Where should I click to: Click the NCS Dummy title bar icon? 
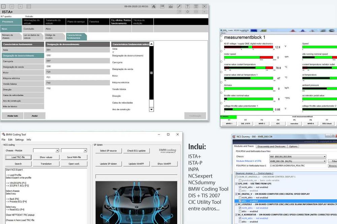click(234, 137)
